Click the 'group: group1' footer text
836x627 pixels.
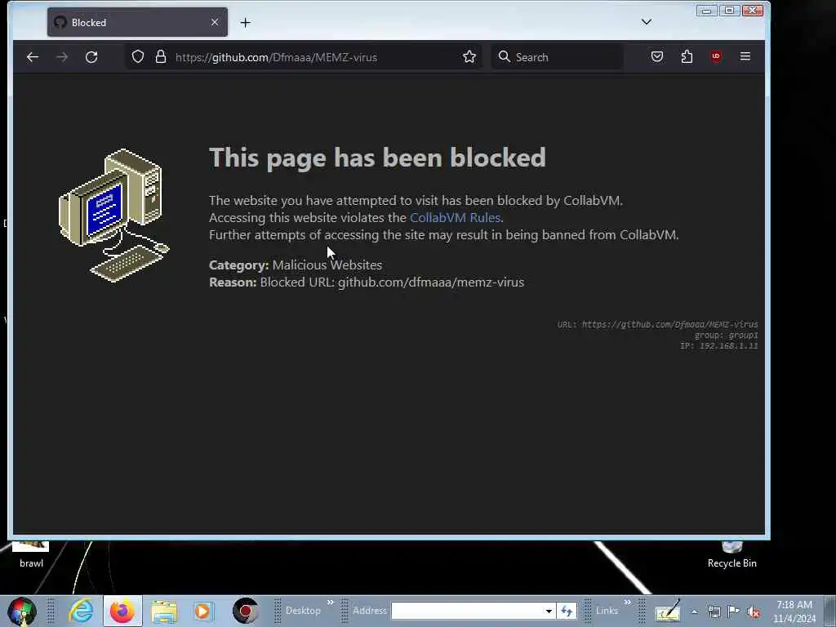(x=726, y=336)
